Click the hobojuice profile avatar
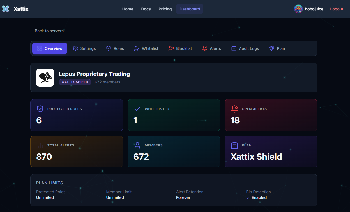This screenshot has width=350, height=212. click(x=298, y=9)
